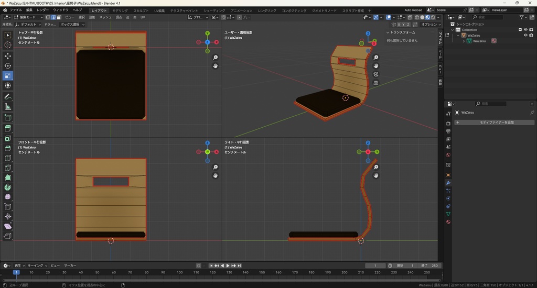
Task: Hide the WaZaisu object using eye icon
Action: click(x=525, y=36)
